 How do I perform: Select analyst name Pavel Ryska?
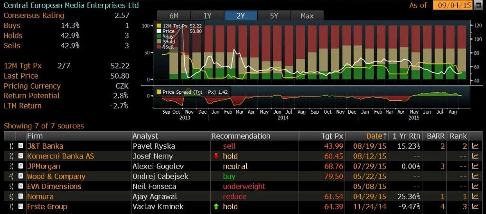pos(154,146)
